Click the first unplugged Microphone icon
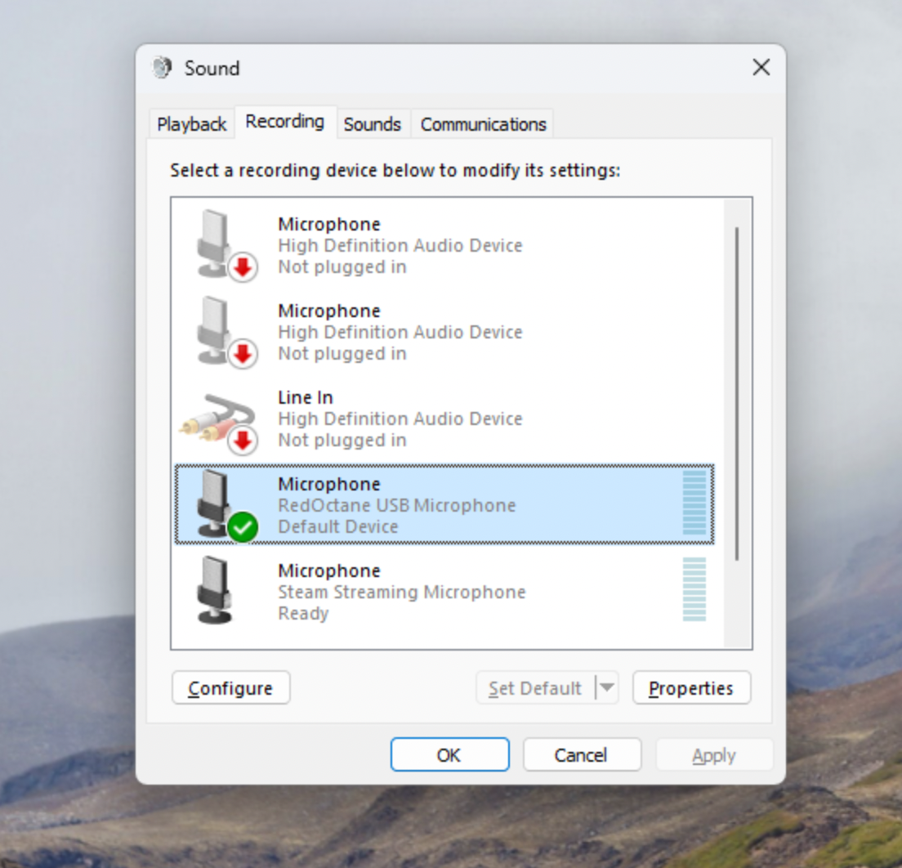Screen dimensions: 902x868 coord(214,242)
